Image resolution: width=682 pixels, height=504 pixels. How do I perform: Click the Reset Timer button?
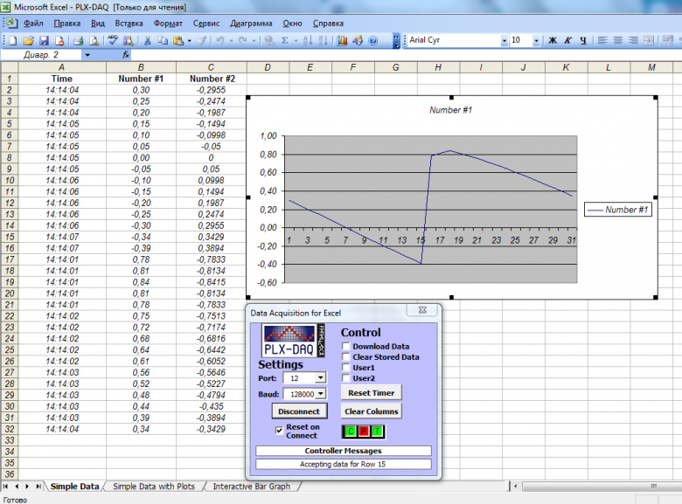coord(371,393)
